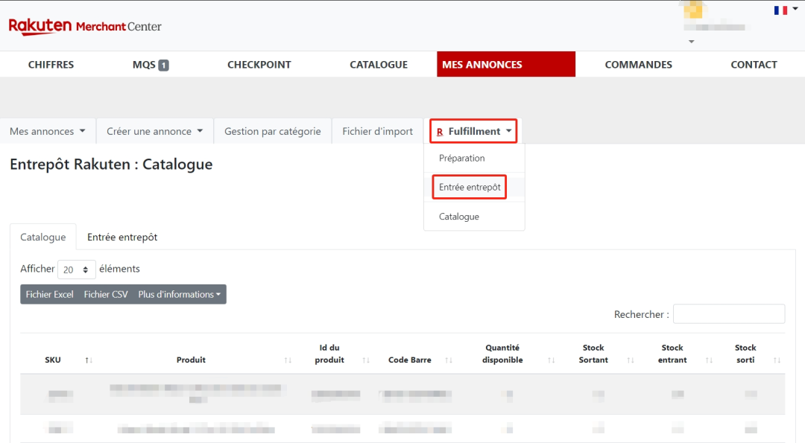Expand the Mes annonces submenu dropdown
805x443 pixels.
[48, 131]
